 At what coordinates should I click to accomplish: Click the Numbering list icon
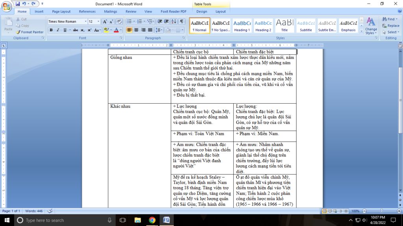click(140, 22)
